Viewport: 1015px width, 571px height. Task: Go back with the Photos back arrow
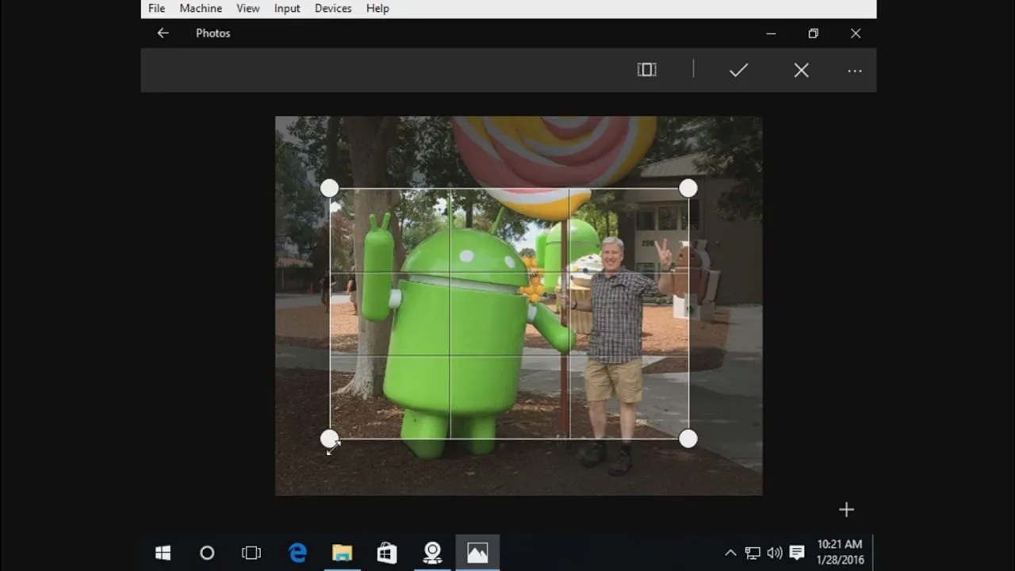coord(163,33)
